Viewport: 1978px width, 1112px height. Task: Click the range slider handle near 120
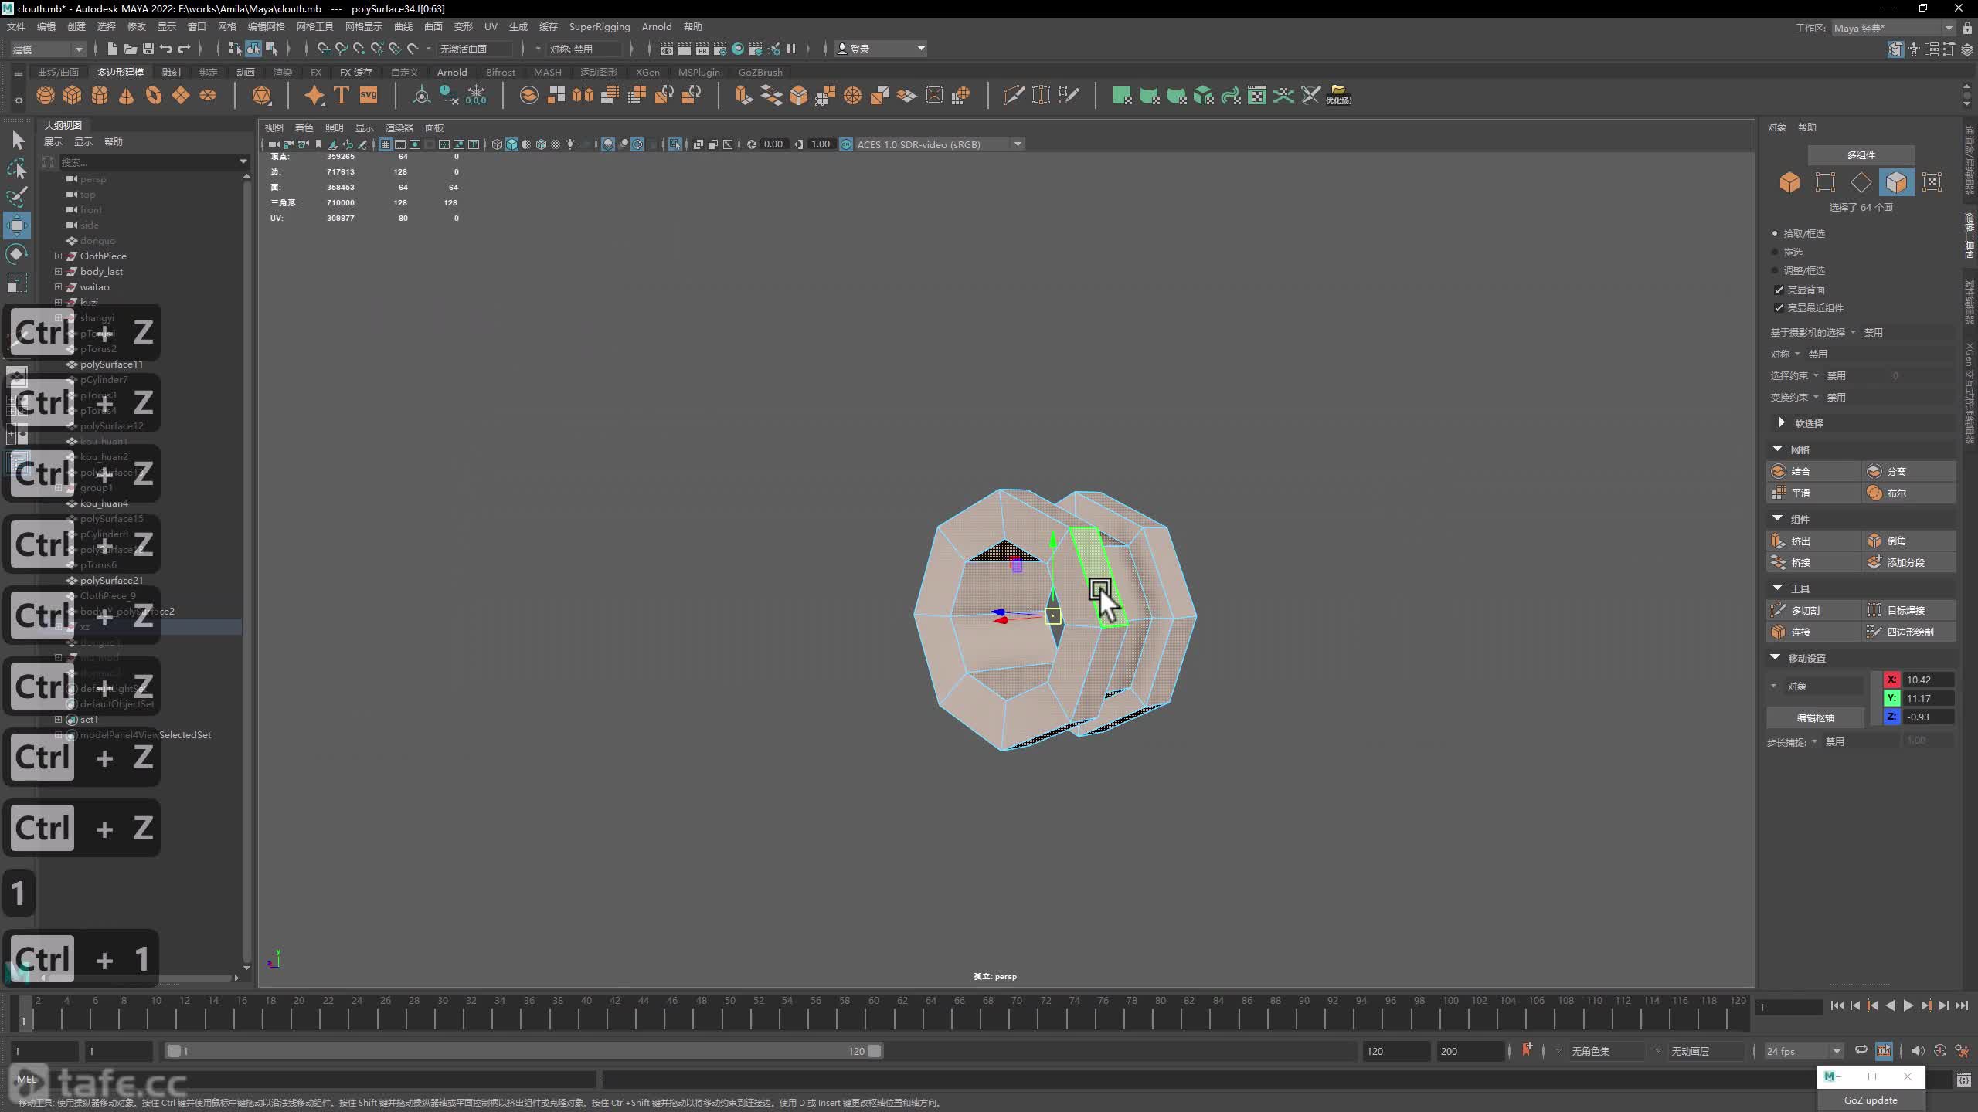click(874, 1051)
